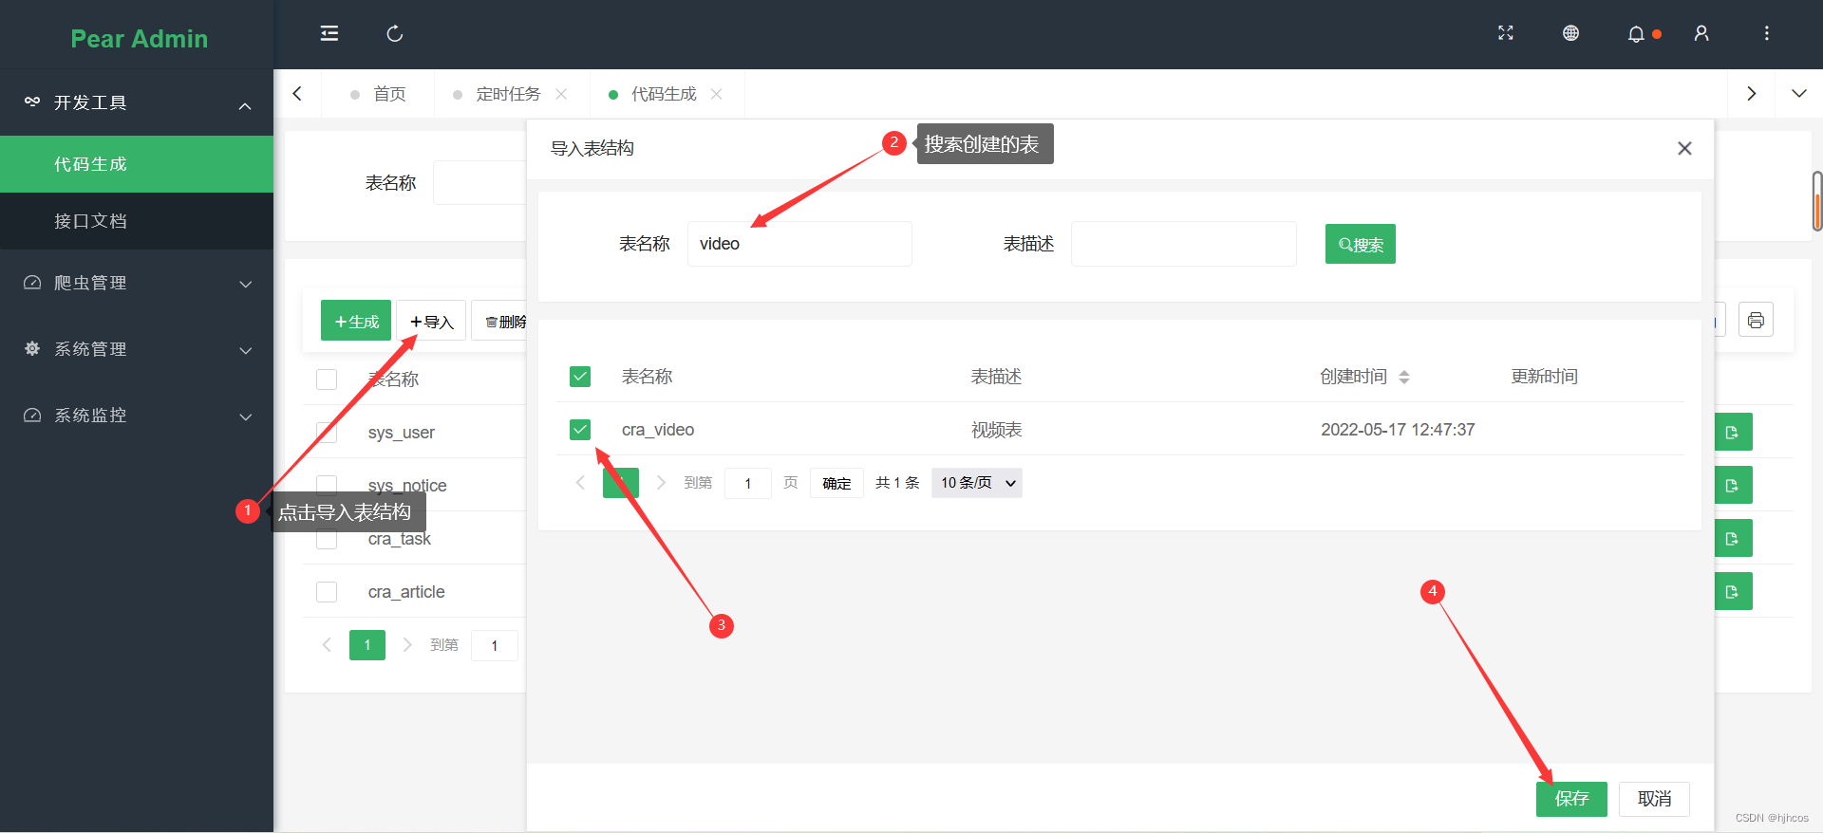Click the cra_video table name cell

click(x=658, y=430)
